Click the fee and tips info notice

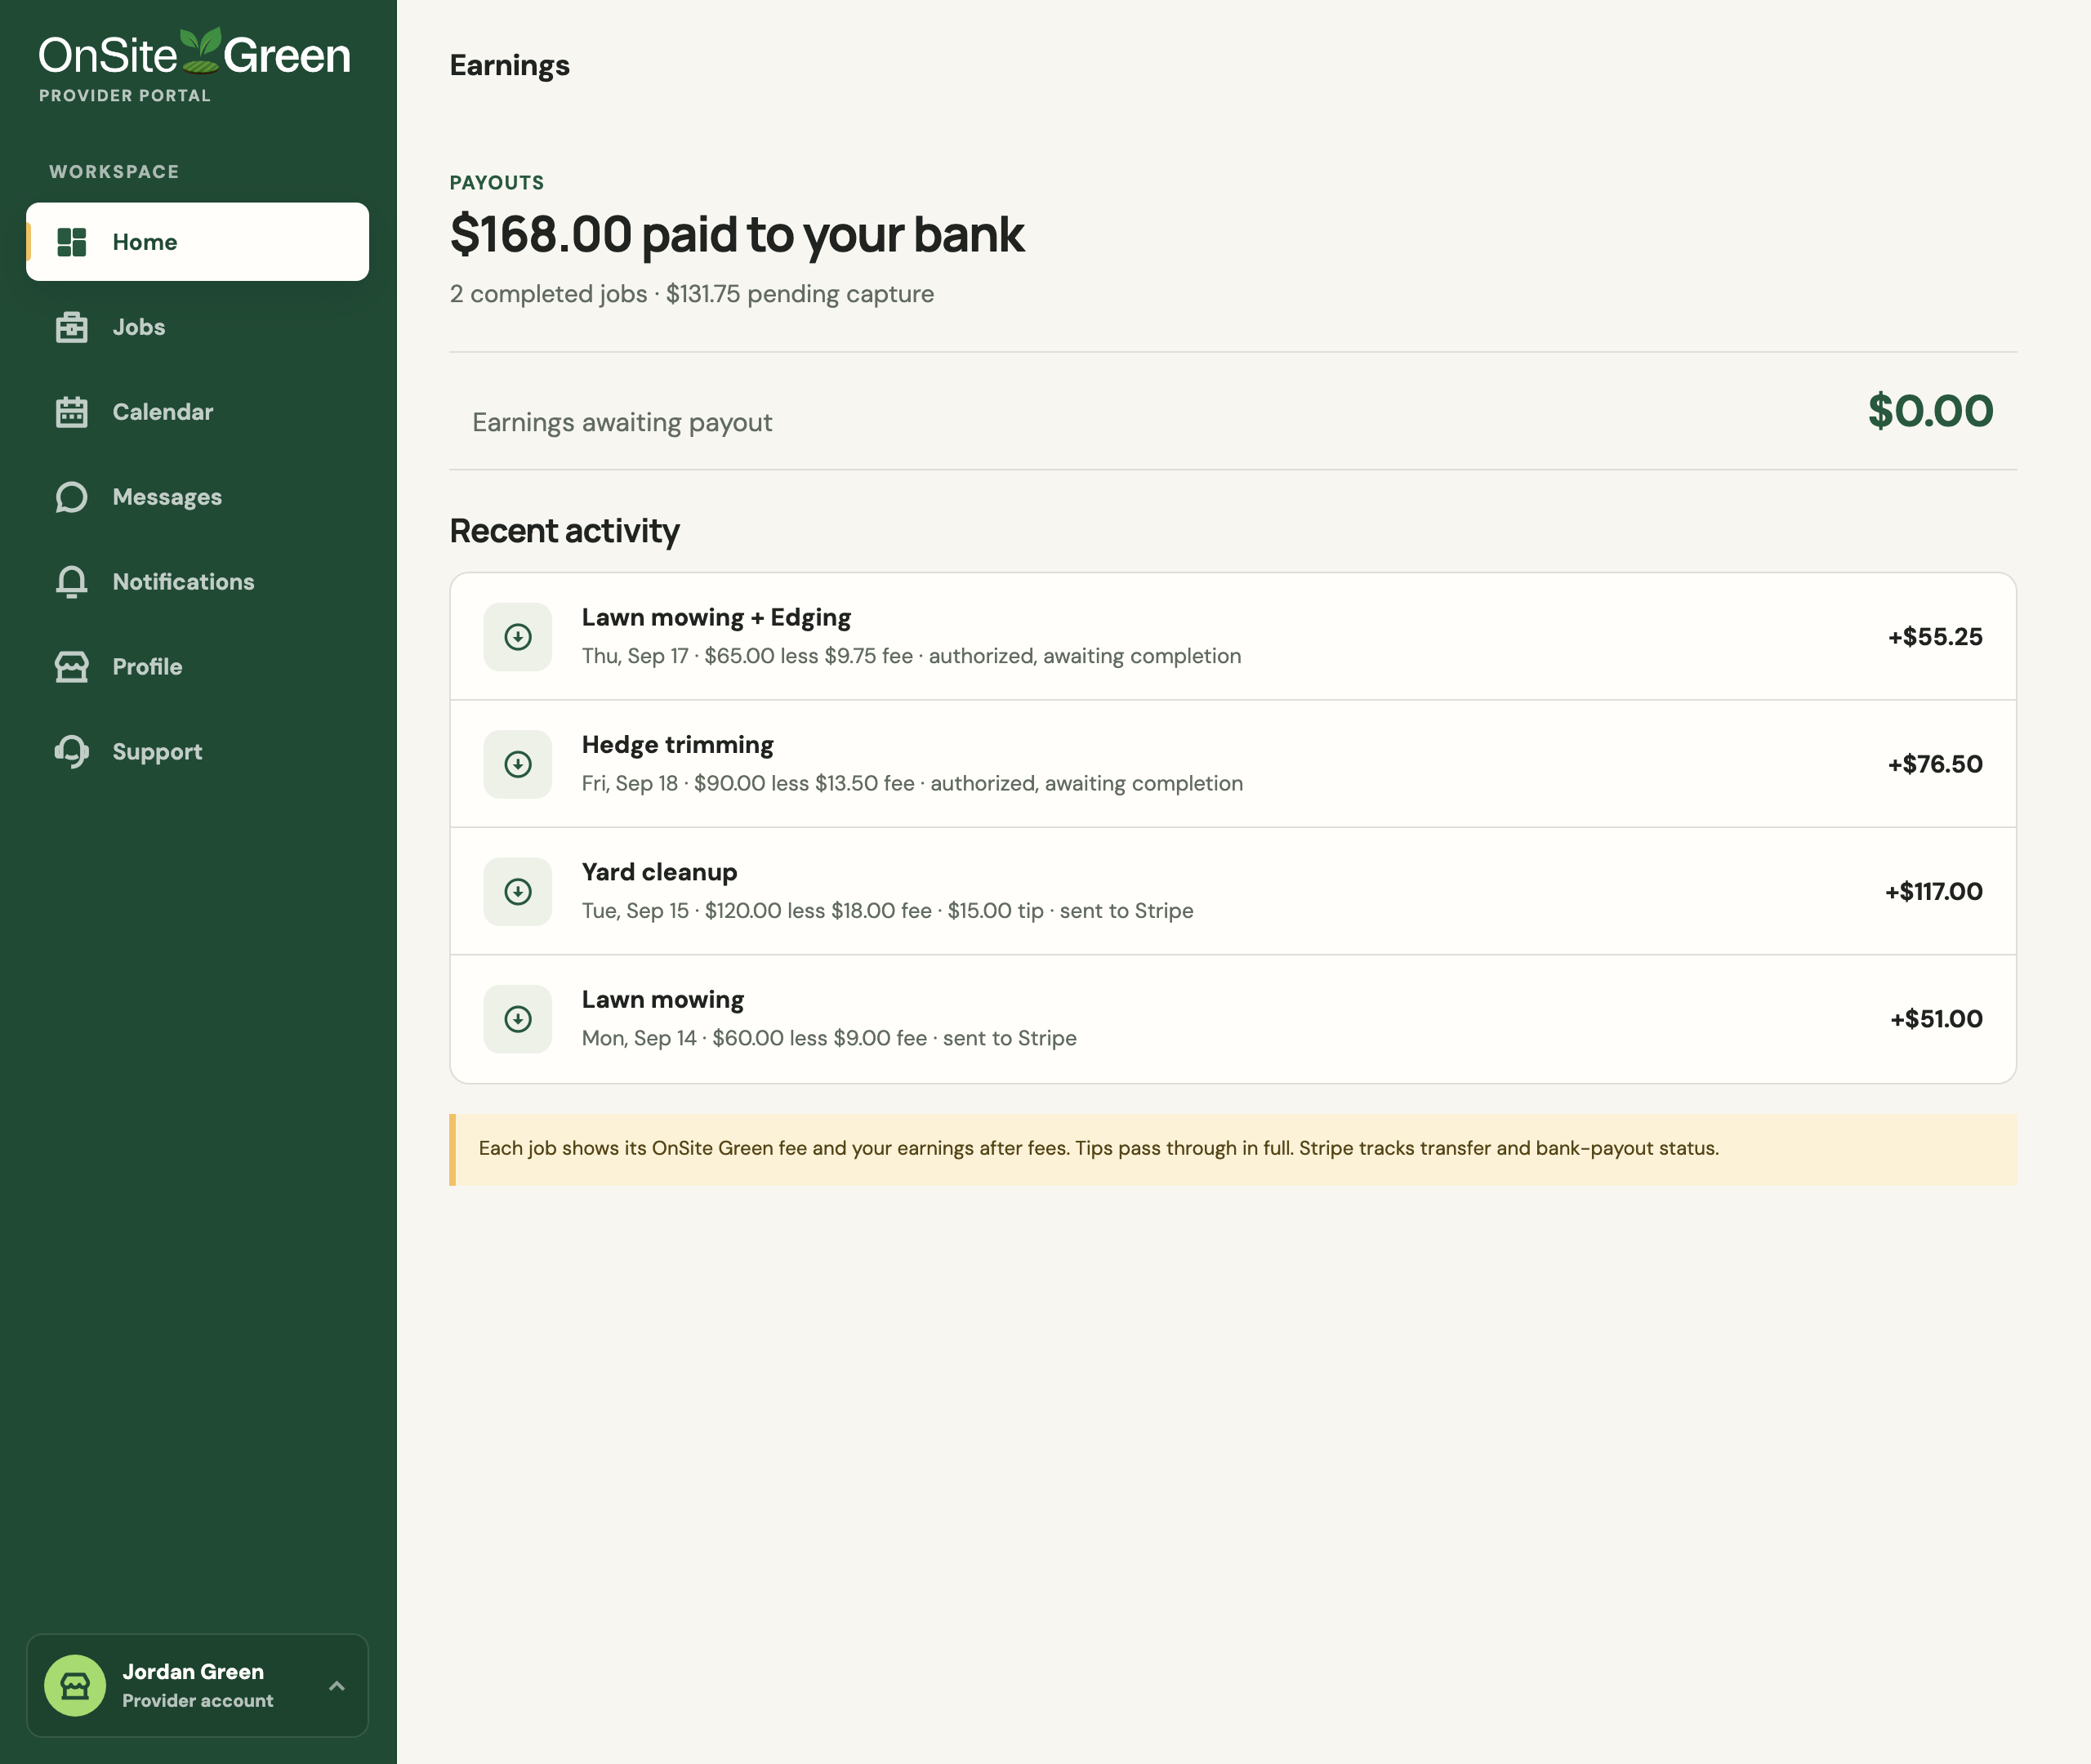pos(1233,1149)
